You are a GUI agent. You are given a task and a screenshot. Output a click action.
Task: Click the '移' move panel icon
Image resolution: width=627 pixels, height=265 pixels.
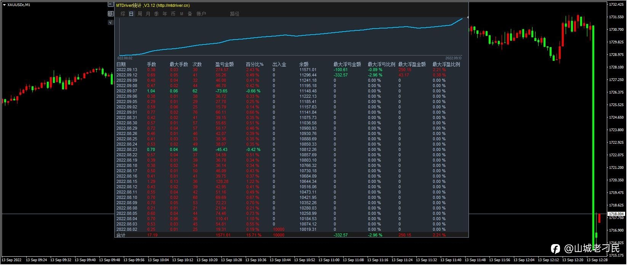point(110,14)
